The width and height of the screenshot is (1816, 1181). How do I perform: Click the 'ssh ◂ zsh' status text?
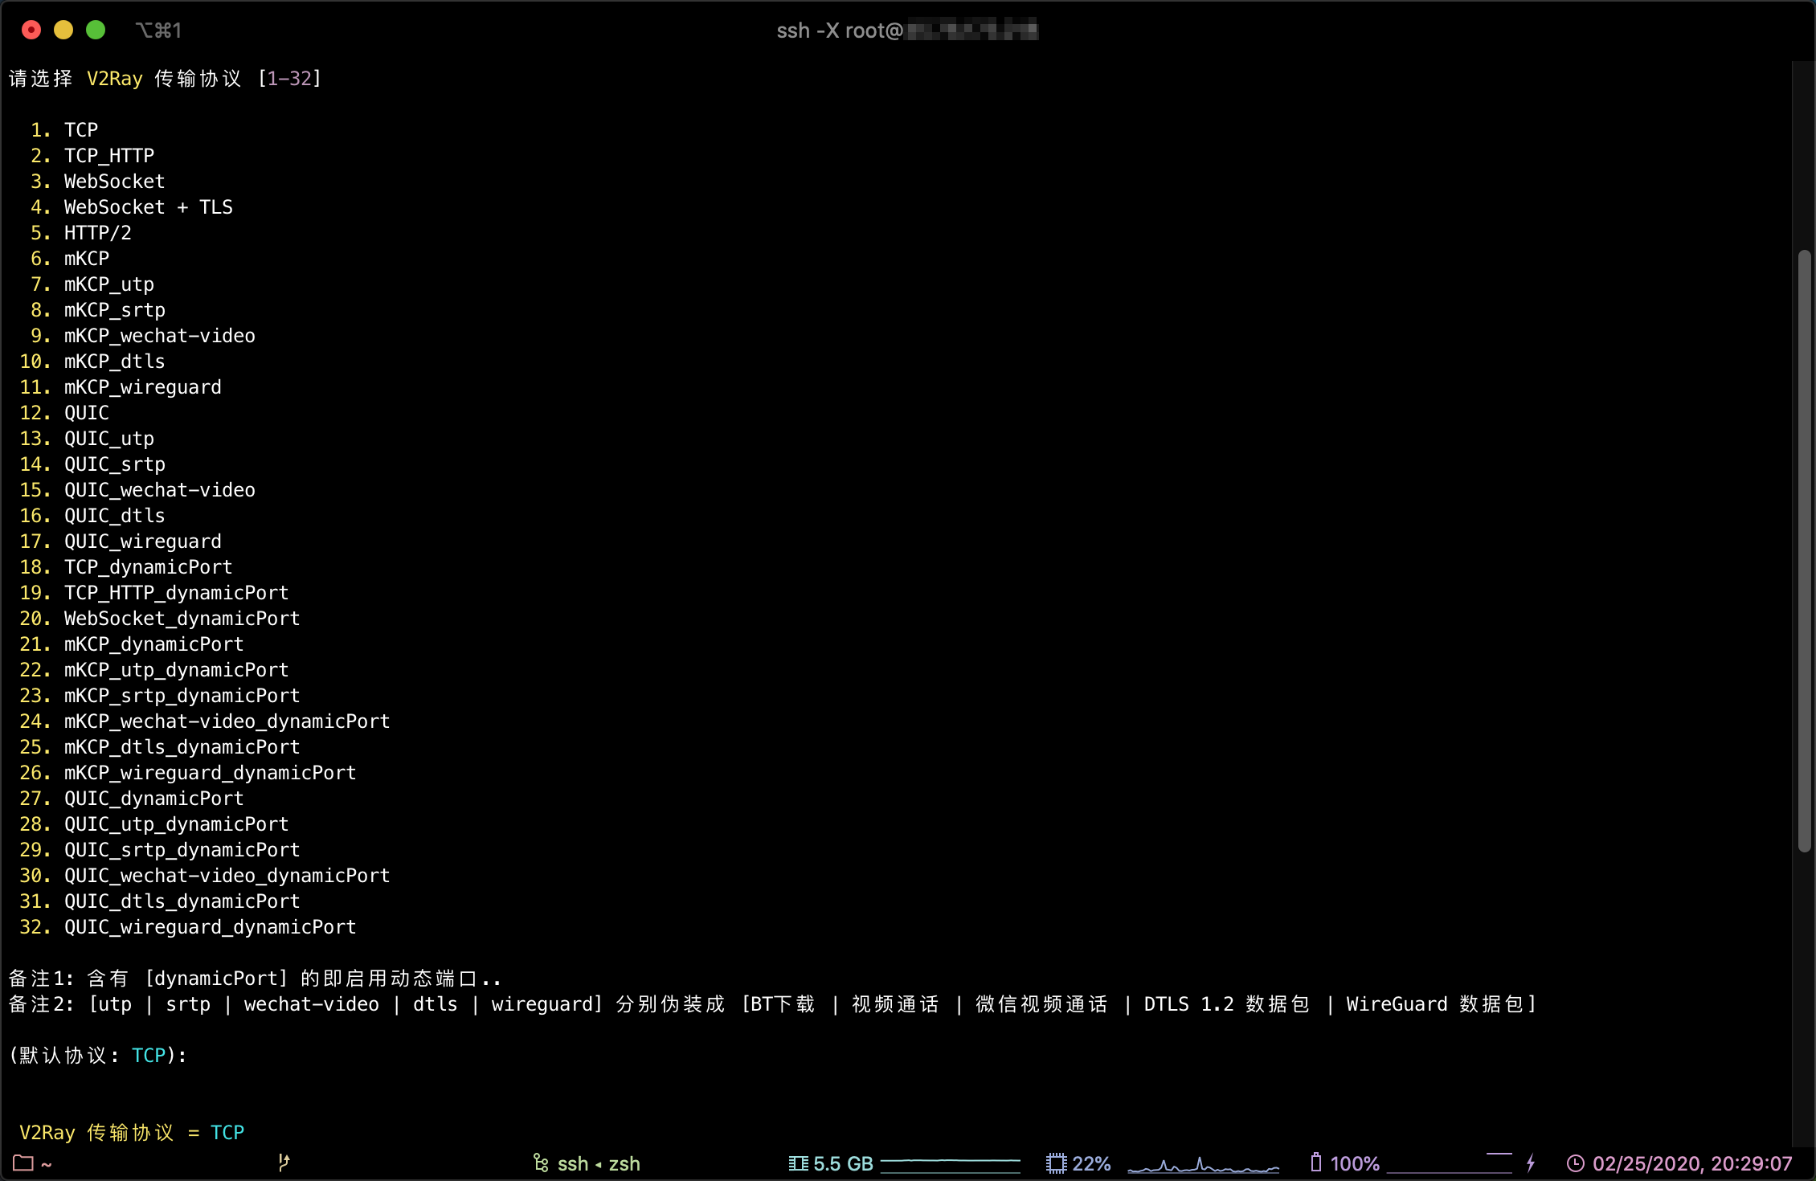coord(599,1163)
